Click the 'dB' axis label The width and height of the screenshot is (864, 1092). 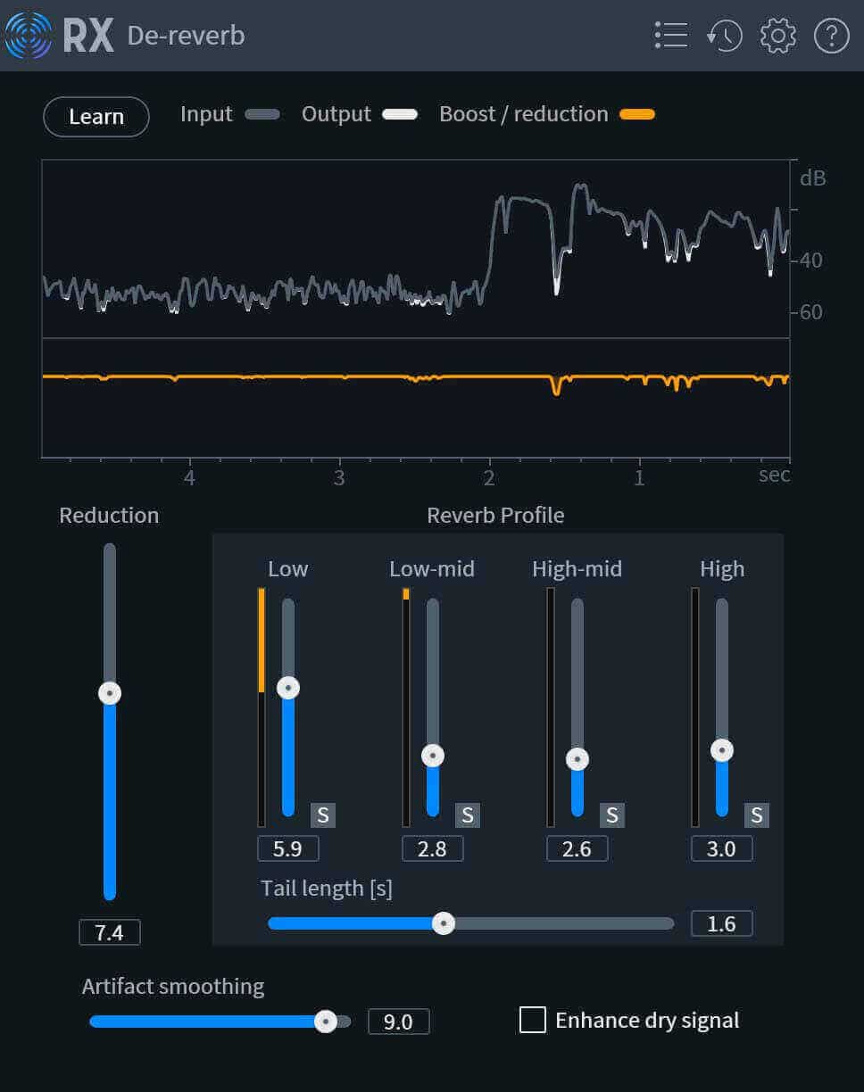(x=812, y=178)
